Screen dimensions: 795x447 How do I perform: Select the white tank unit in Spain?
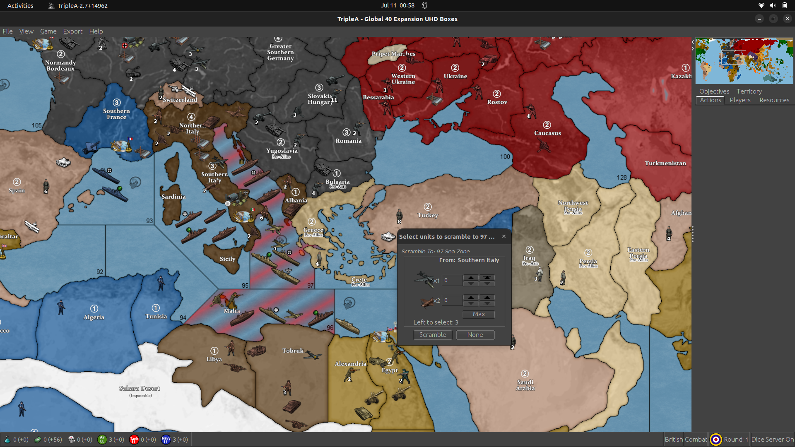click(64, 162)
